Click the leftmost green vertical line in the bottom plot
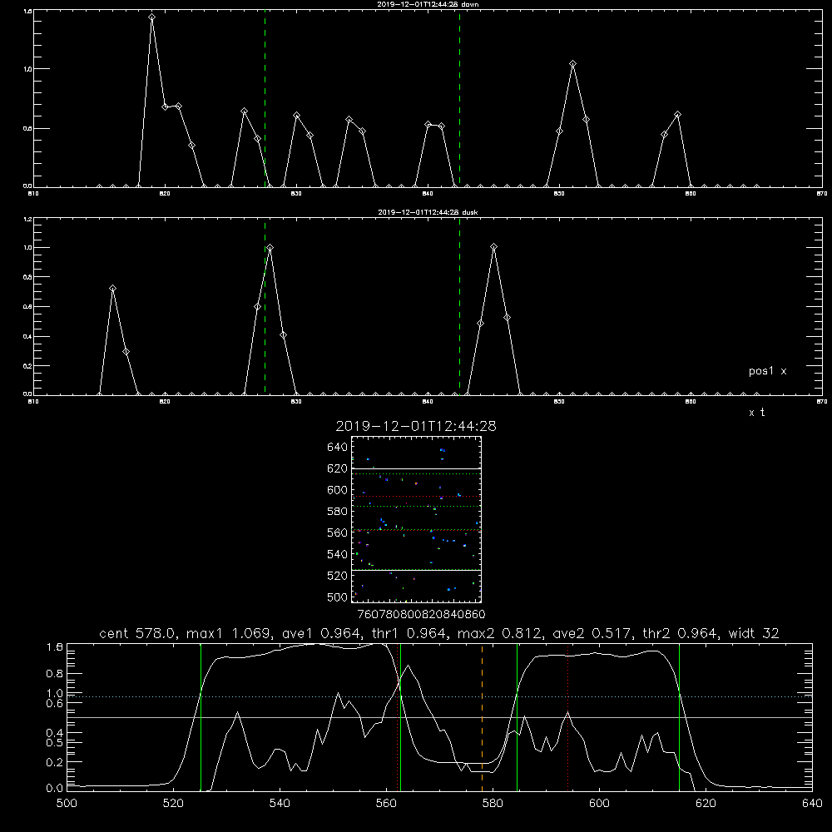 tap(201, 717)
